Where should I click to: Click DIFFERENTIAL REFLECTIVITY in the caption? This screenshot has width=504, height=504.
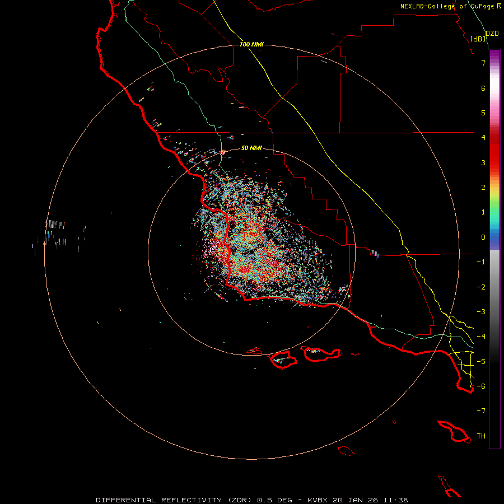(158, 500)
